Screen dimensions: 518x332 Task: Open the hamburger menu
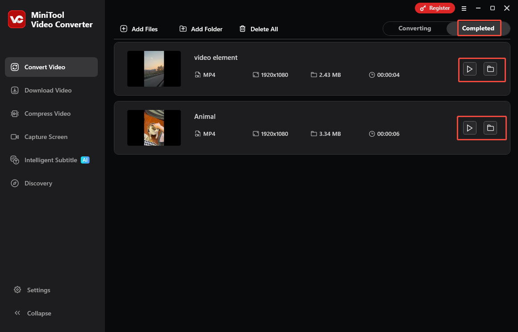[x=464, y=8]
